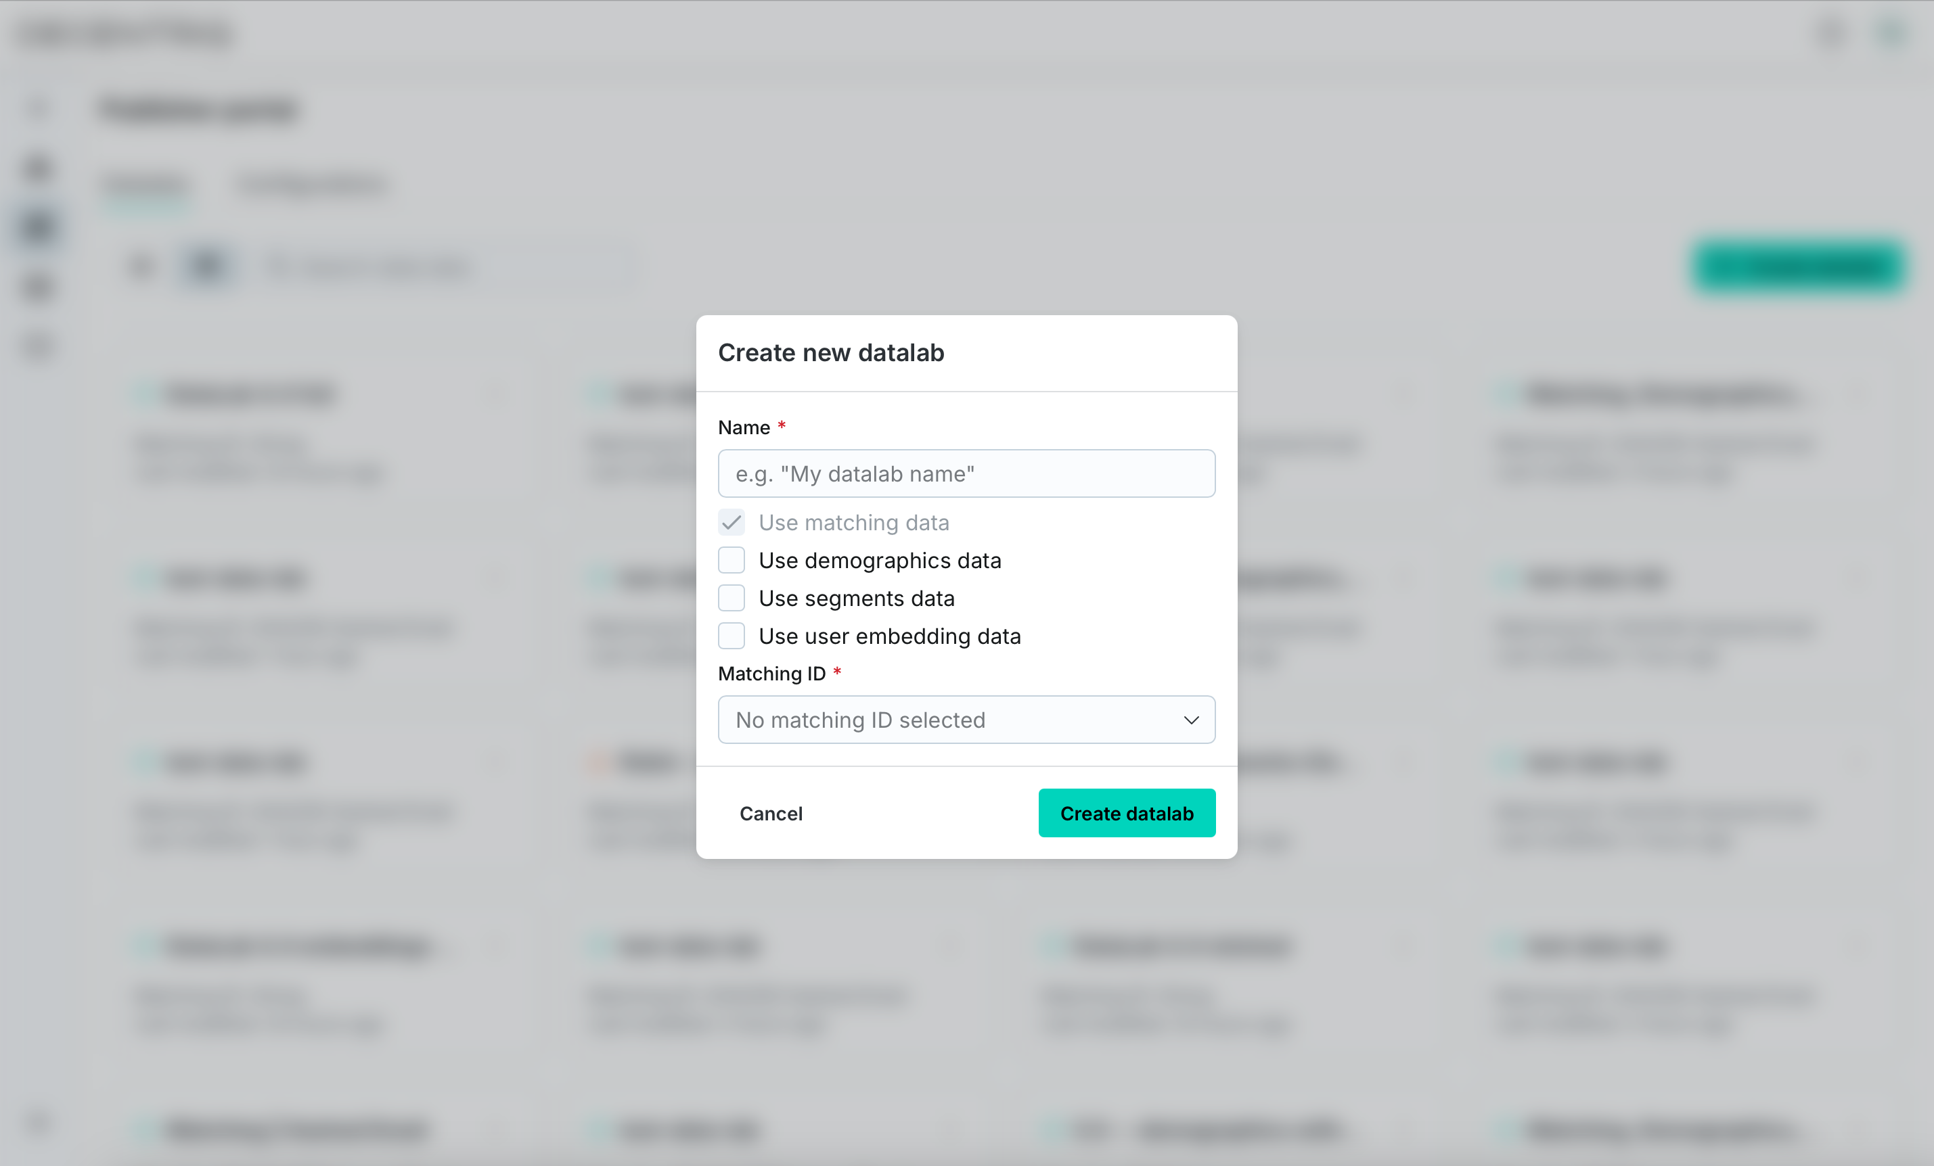1934x1166 pixels.
Task: Toggle the disabled Use matching data checkbox
Action: 732,523
